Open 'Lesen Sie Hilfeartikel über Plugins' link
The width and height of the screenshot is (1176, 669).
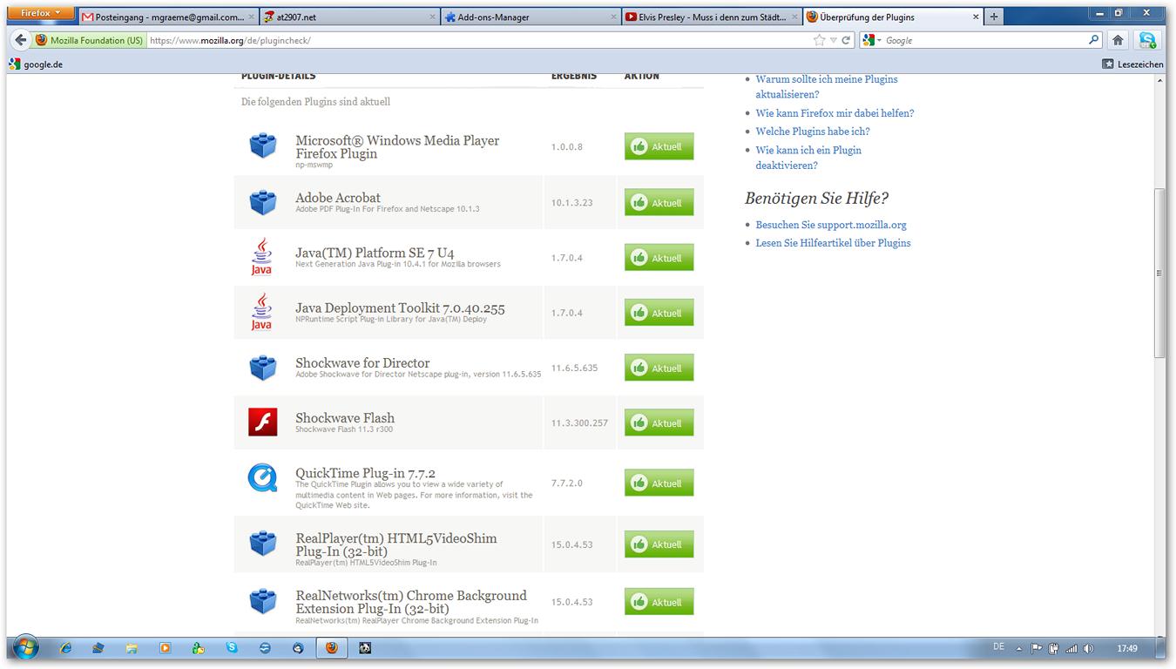click(x=833, y=243)
